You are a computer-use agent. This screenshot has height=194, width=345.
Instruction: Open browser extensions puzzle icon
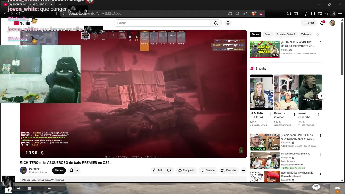click(289, 13)
